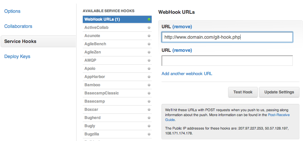Open the Collaborators settings page
This screenshot has height=141, width=307.
pyautogui.click(x=18, y=27)
